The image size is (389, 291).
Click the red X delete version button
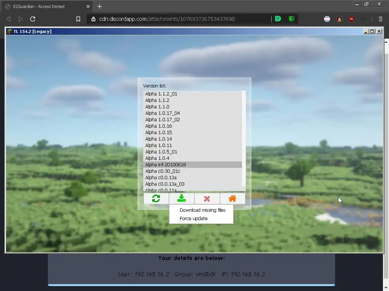click(207, 199)
